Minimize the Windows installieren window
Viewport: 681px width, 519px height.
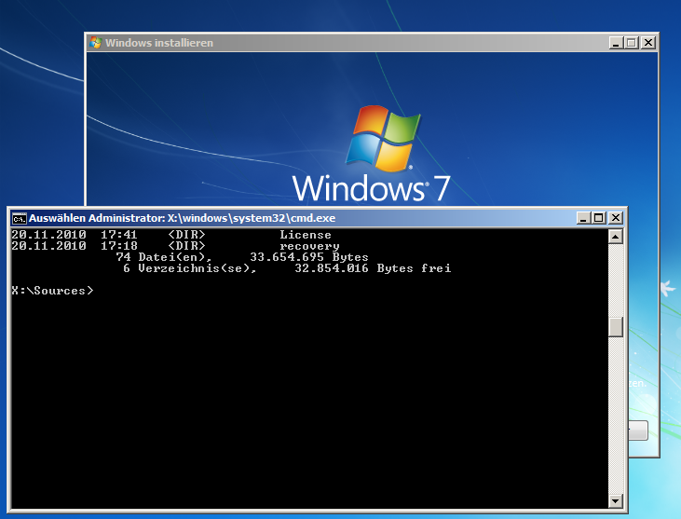[x=617, y=43]
